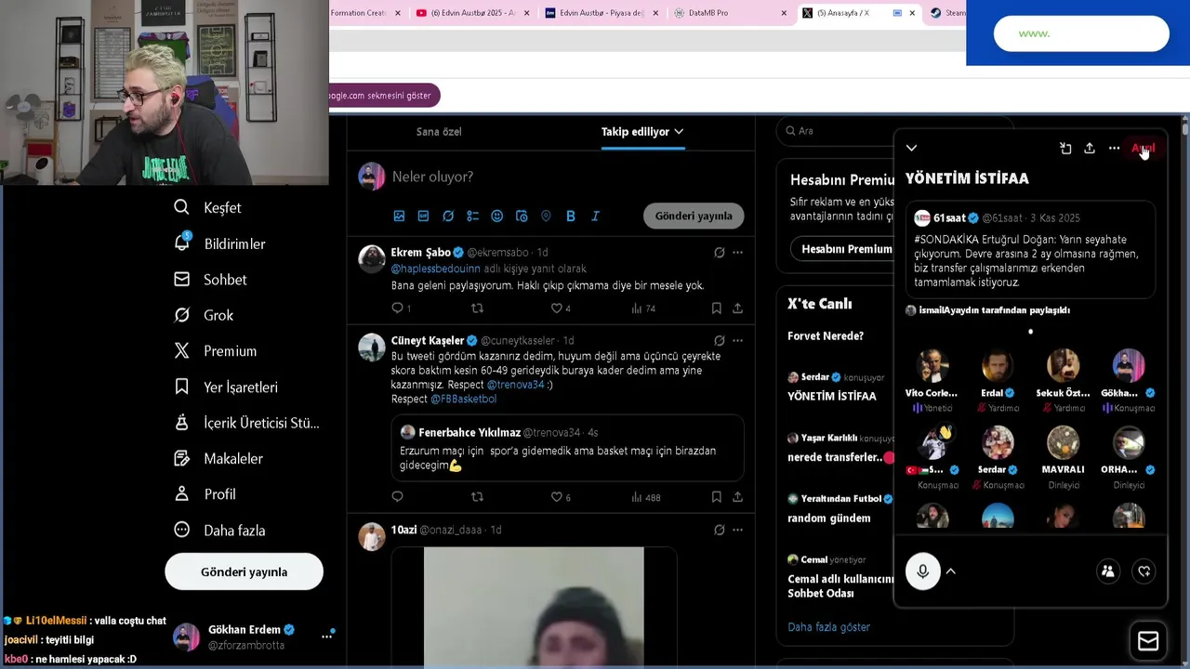Open Bildirimler notifications in sidebar
The height and width of the screenshot is (669, 1190).
pos(219,243)
